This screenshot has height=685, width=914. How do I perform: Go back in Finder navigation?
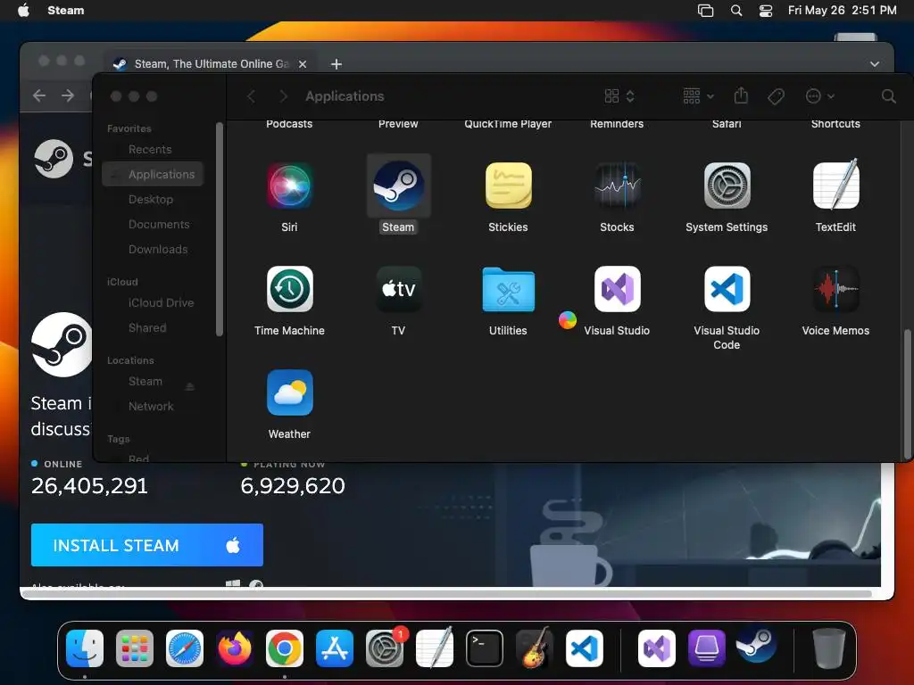(251, 96)
